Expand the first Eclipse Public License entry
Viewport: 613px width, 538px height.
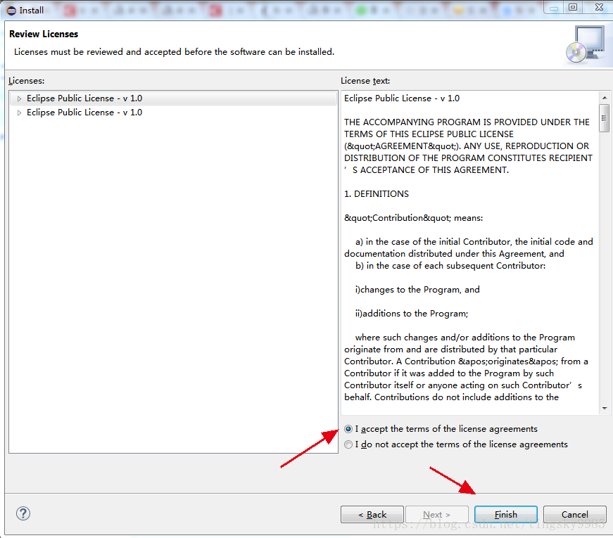(x=19, y=98)
